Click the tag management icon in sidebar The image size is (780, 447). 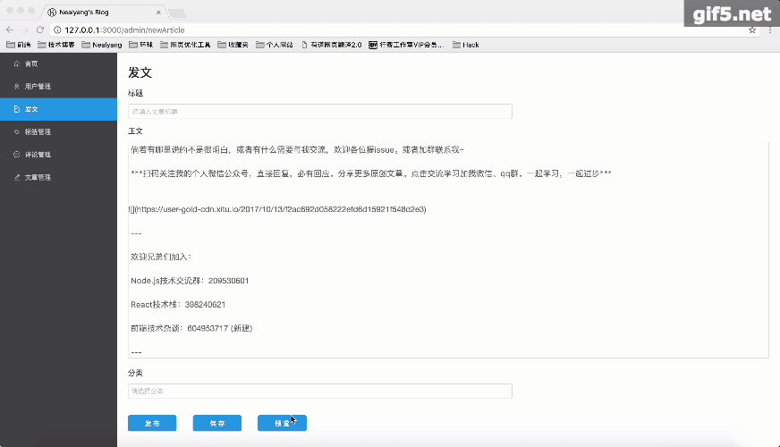coord(16,131)
